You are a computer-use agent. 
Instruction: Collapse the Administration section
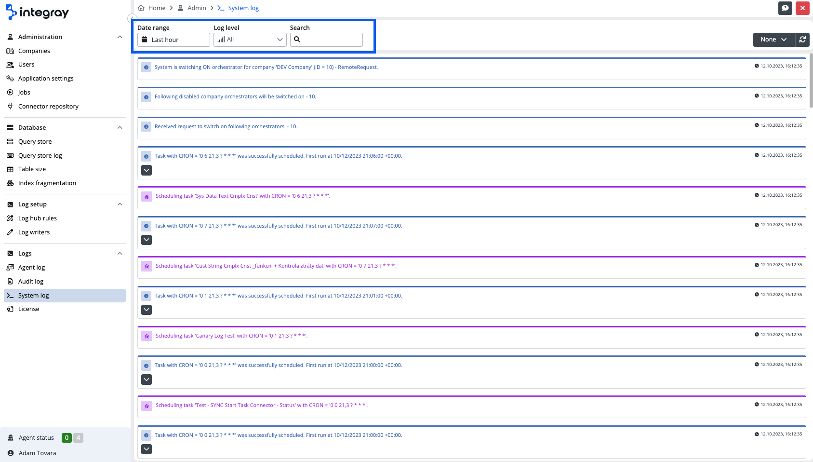(x=120, y=37)
